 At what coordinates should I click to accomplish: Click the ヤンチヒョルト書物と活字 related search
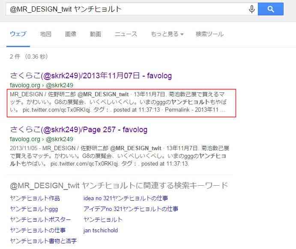tap(43, 241)
